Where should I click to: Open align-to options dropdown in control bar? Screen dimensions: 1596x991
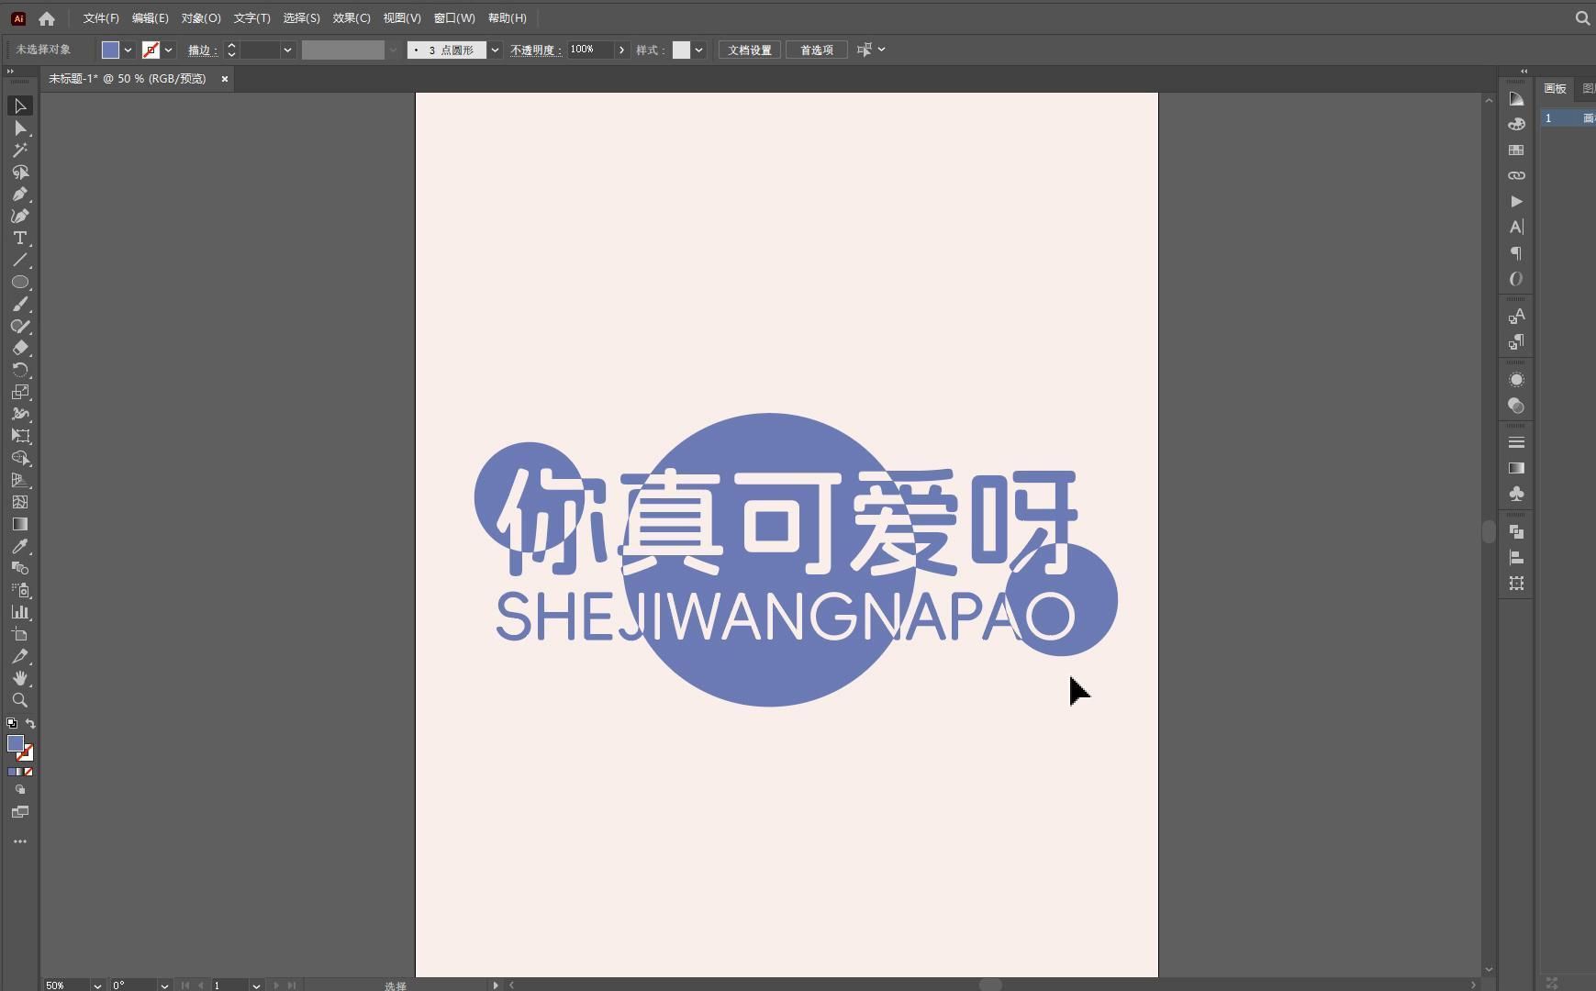coord(881,50)
